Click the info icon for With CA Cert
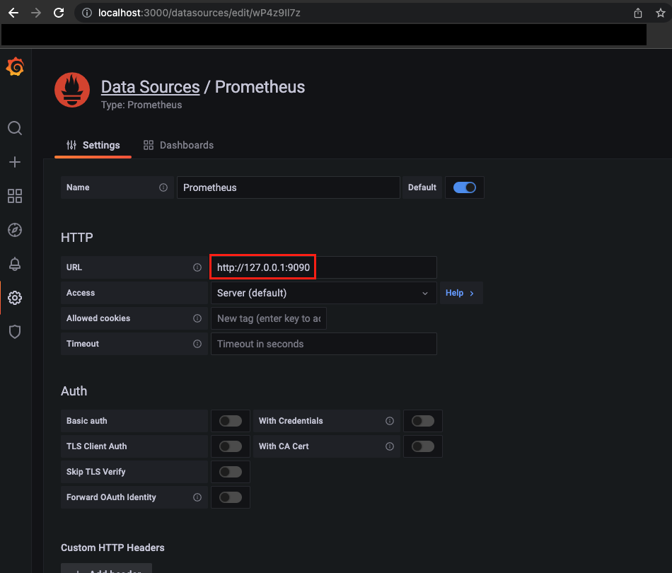The height and width of the screenshot is (573, 672). click(390, 446)
